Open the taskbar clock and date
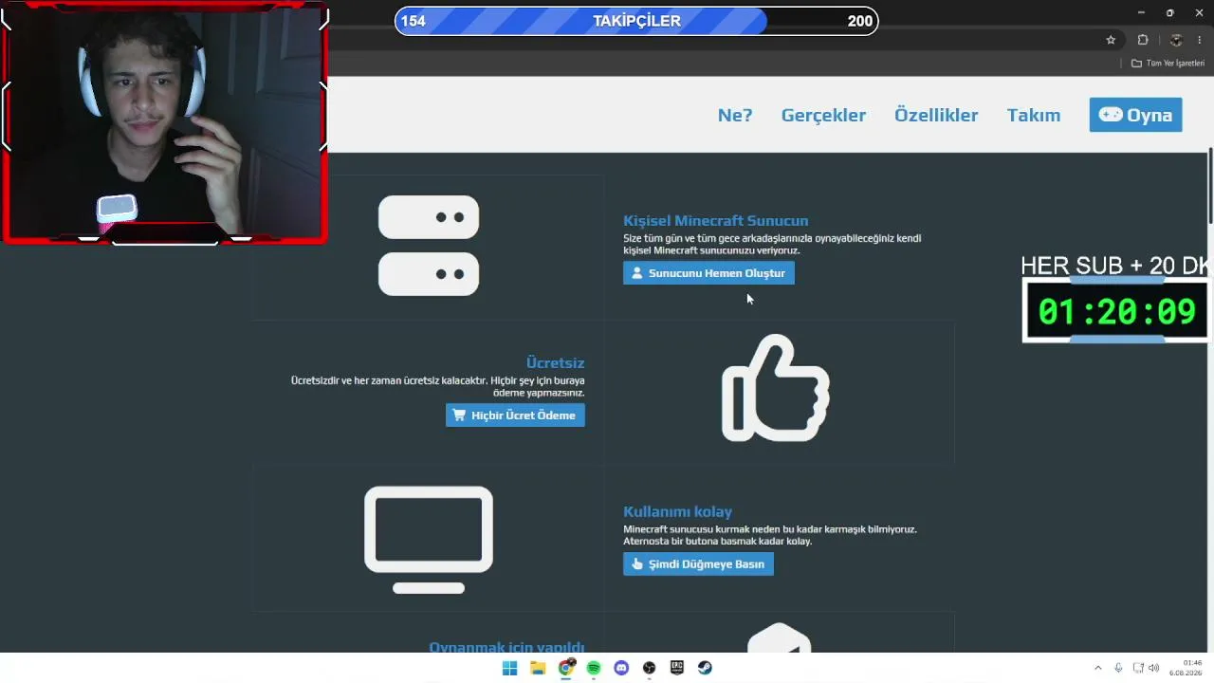1214x683 pixels. click(x=1186, y=668)
